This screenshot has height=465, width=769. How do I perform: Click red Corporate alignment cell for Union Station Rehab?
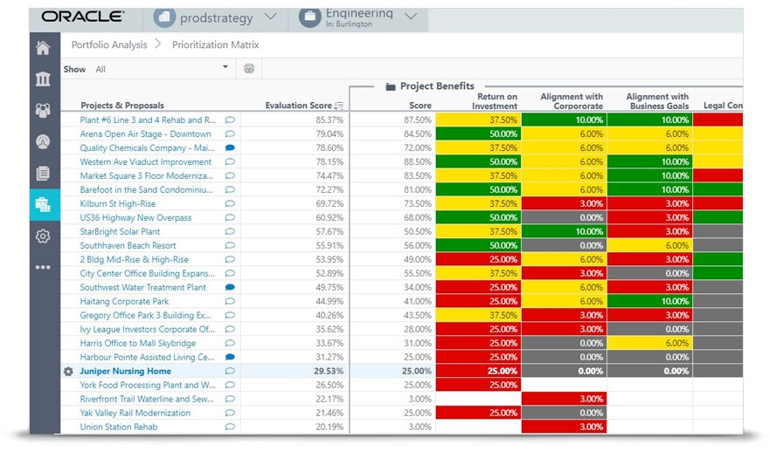[564, 427]
